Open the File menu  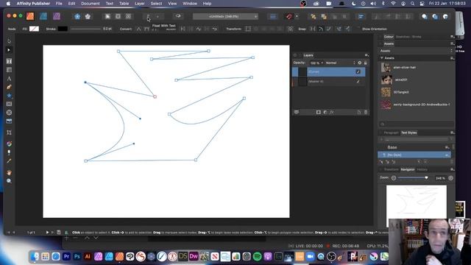coord(59,4)
